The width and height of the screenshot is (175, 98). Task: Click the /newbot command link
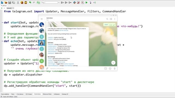[50, 38]
